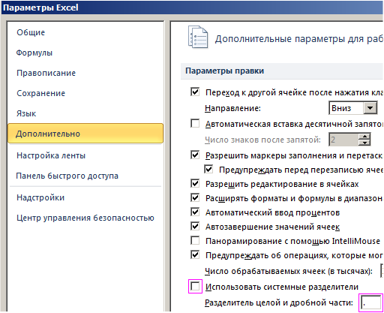The width and height of the screenshot is (384, 313).
Task: Click the Число знаков после запятой field
Action: coord(344,140)
